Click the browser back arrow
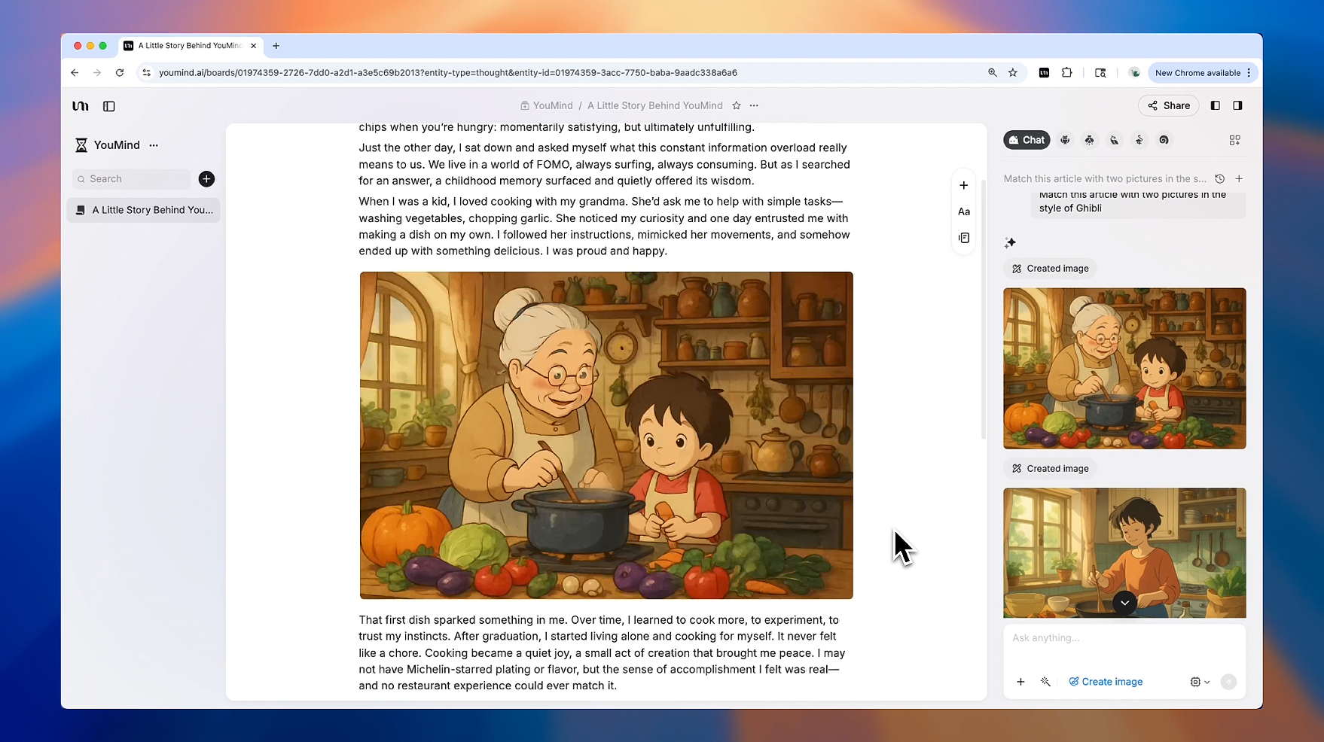 tap(75, 73)
